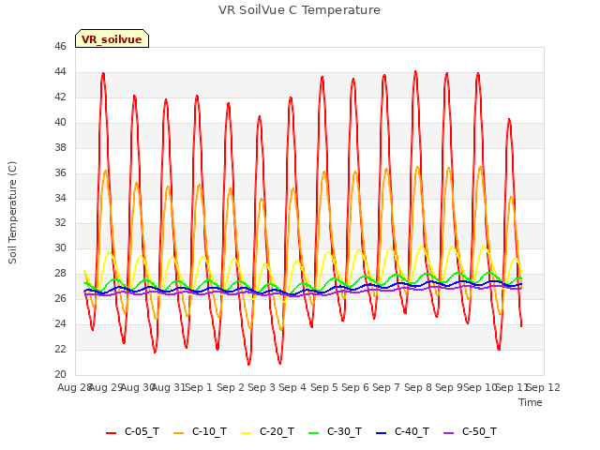
Task: Click the Sep 1 x-axis tick label
Action: (199, 387)
